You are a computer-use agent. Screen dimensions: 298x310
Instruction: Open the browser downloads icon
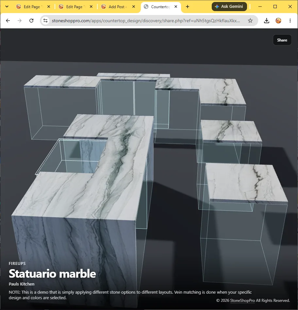click(267, 21)
